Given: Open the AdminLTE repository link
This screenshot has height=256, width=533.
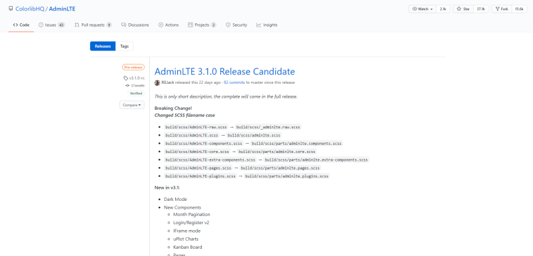Looking at the screenshot, I should (62, 9).
